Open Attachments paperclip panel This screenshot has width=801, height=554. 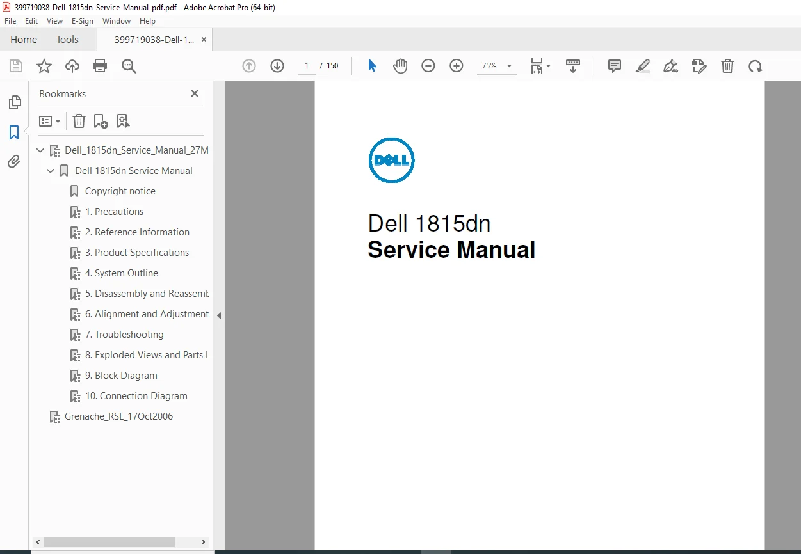(14, 162)
